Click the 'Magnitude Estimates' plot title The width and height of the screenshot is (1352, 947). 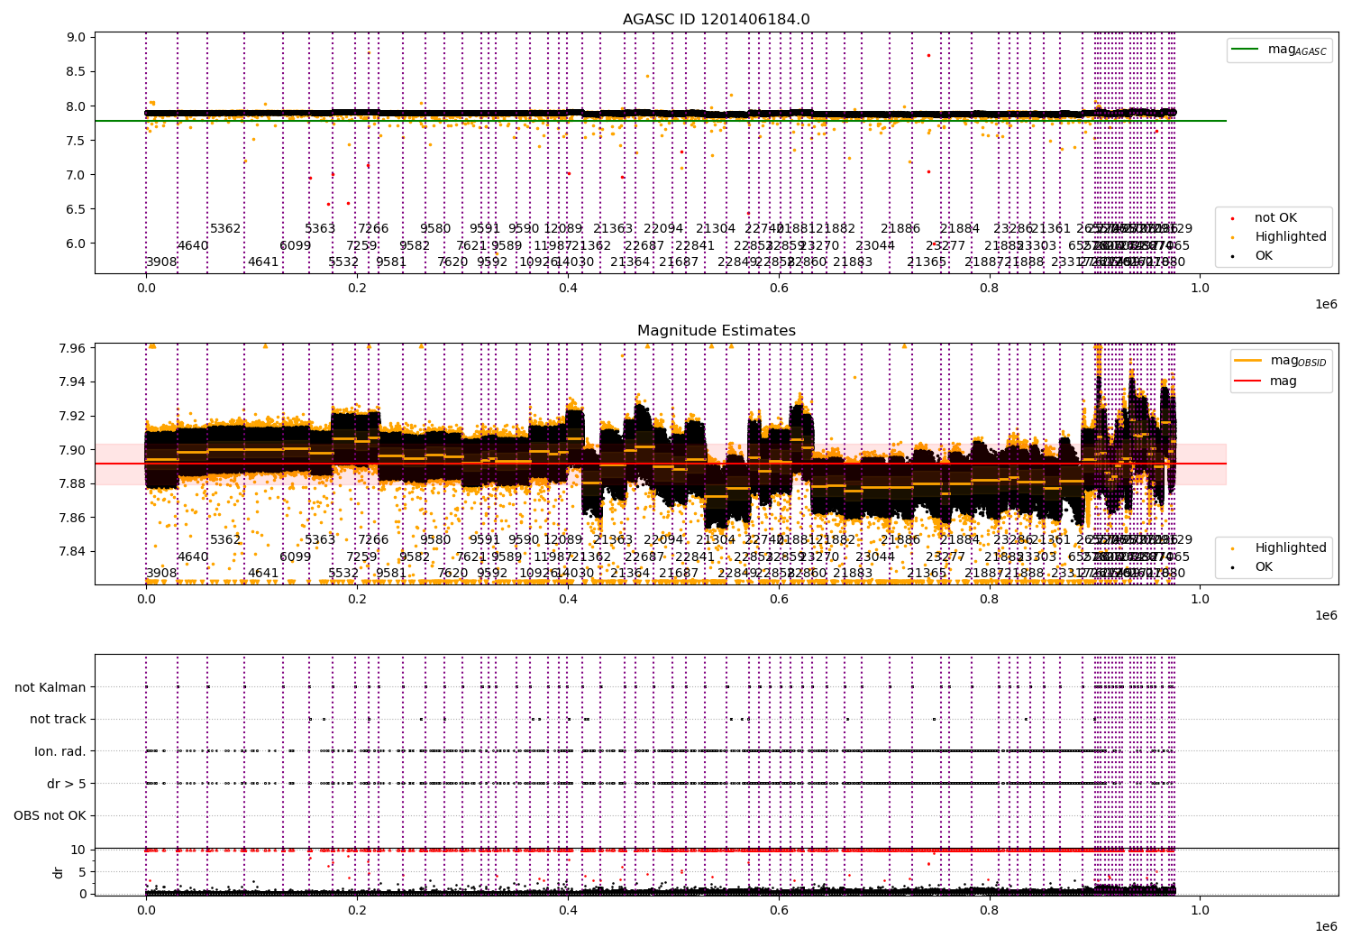click(x=717, y=331)
